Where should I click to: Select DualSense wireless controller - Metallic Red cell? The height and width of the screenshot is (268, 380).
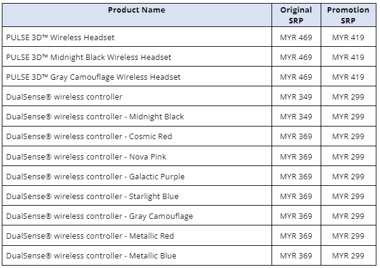[90, 236]
